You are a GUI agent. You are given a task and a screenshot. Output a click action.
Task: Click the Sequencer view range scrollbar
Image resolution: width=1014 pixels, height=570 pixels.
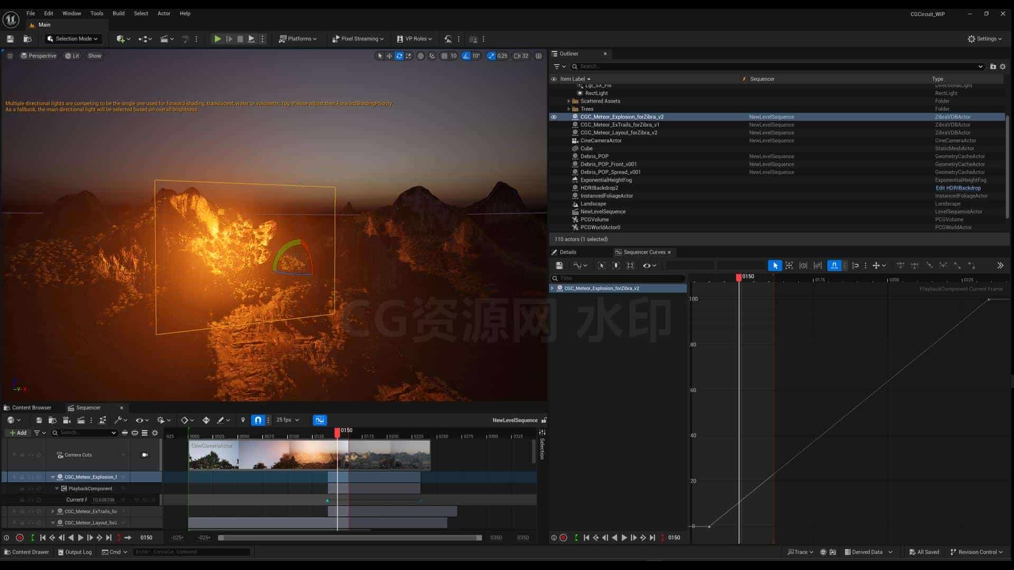(x=350, y=538)
